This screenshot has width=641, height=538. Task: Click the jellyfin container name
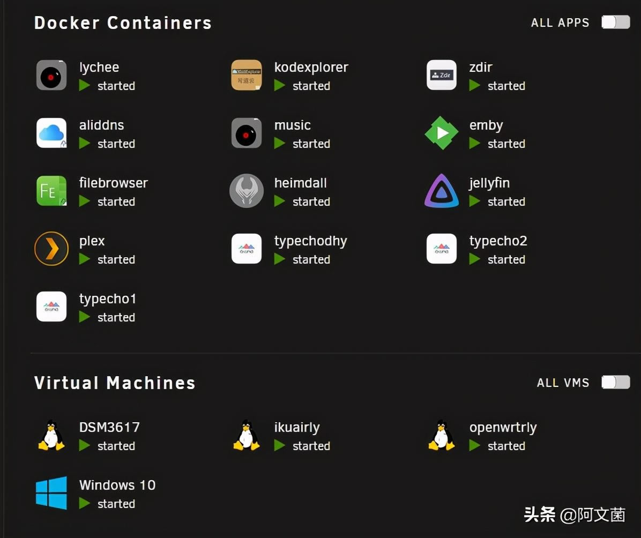[489, 184]
